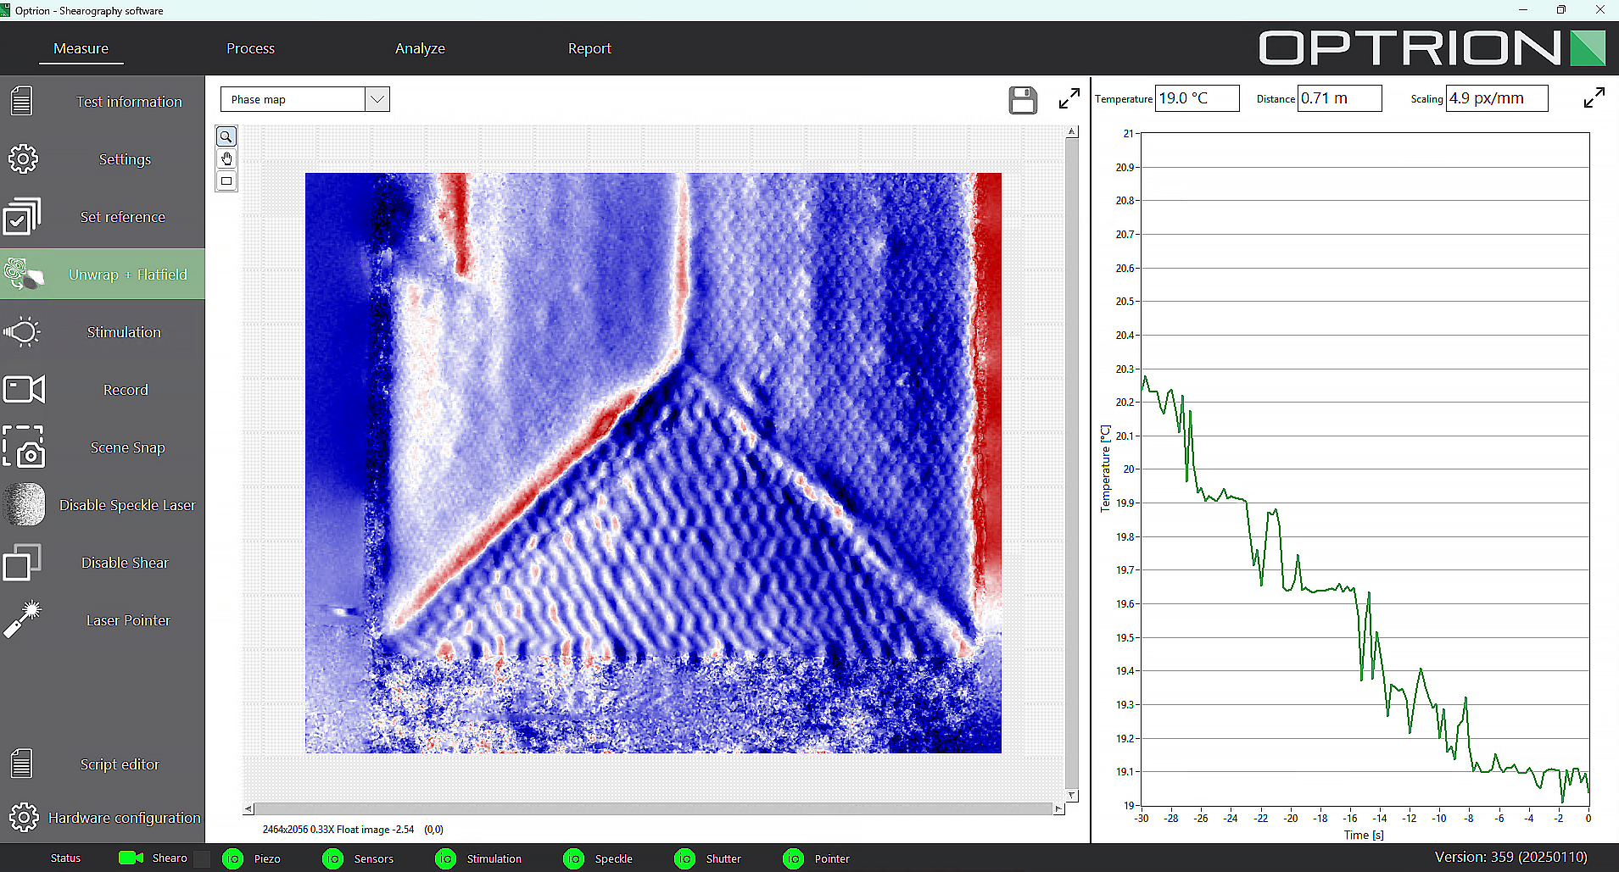The image size is (1619, 872).
Task: Click the Disable Shear overlapping squares icon
Action: [x=22, y=562]
